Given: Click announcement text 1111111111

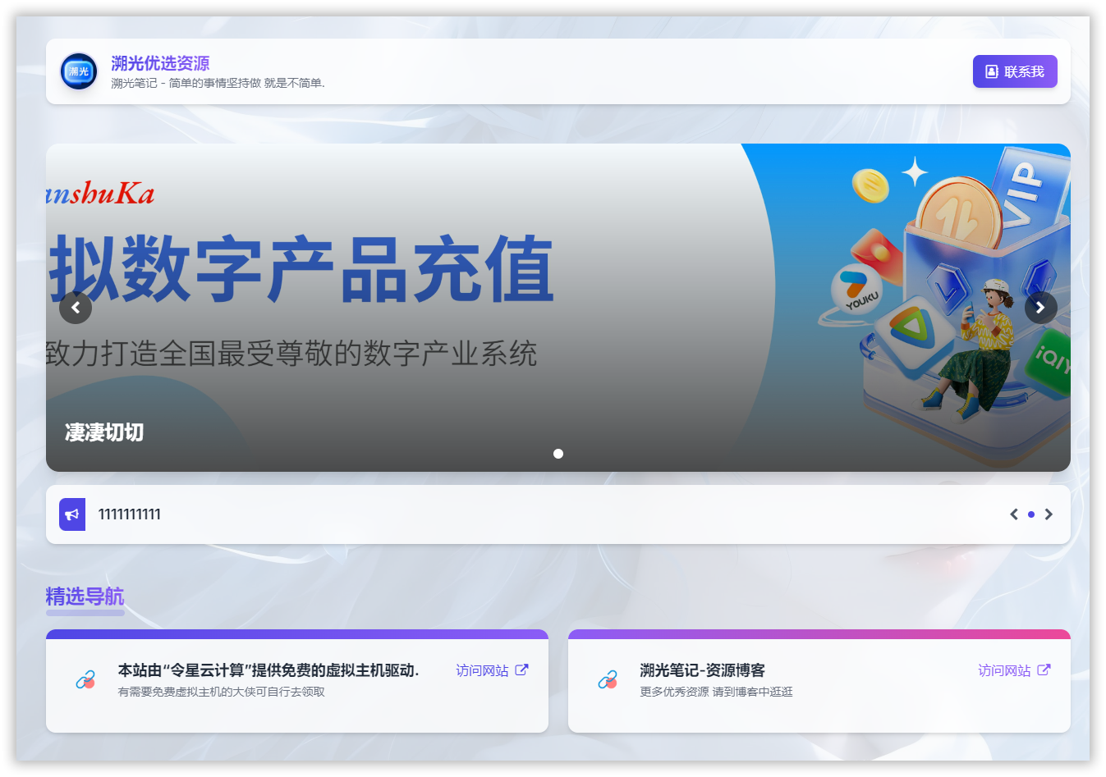Looking at the screenshot, I should click(x=130, y=514).
